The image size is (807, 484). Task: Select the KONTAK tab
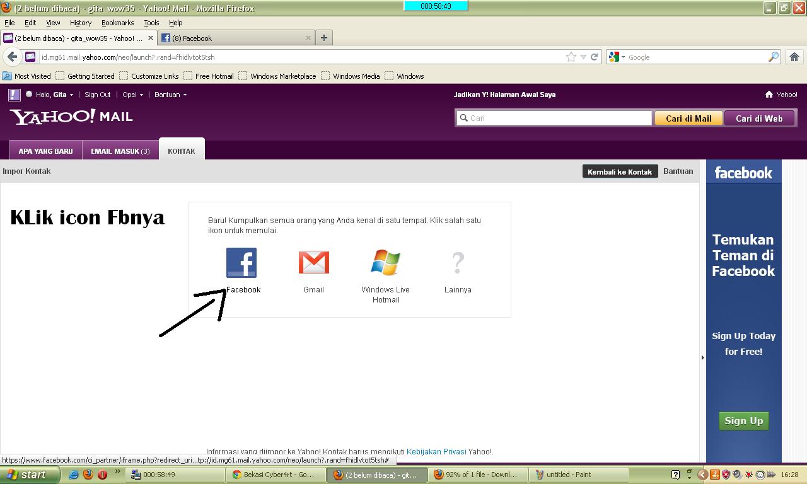[182, 150]
